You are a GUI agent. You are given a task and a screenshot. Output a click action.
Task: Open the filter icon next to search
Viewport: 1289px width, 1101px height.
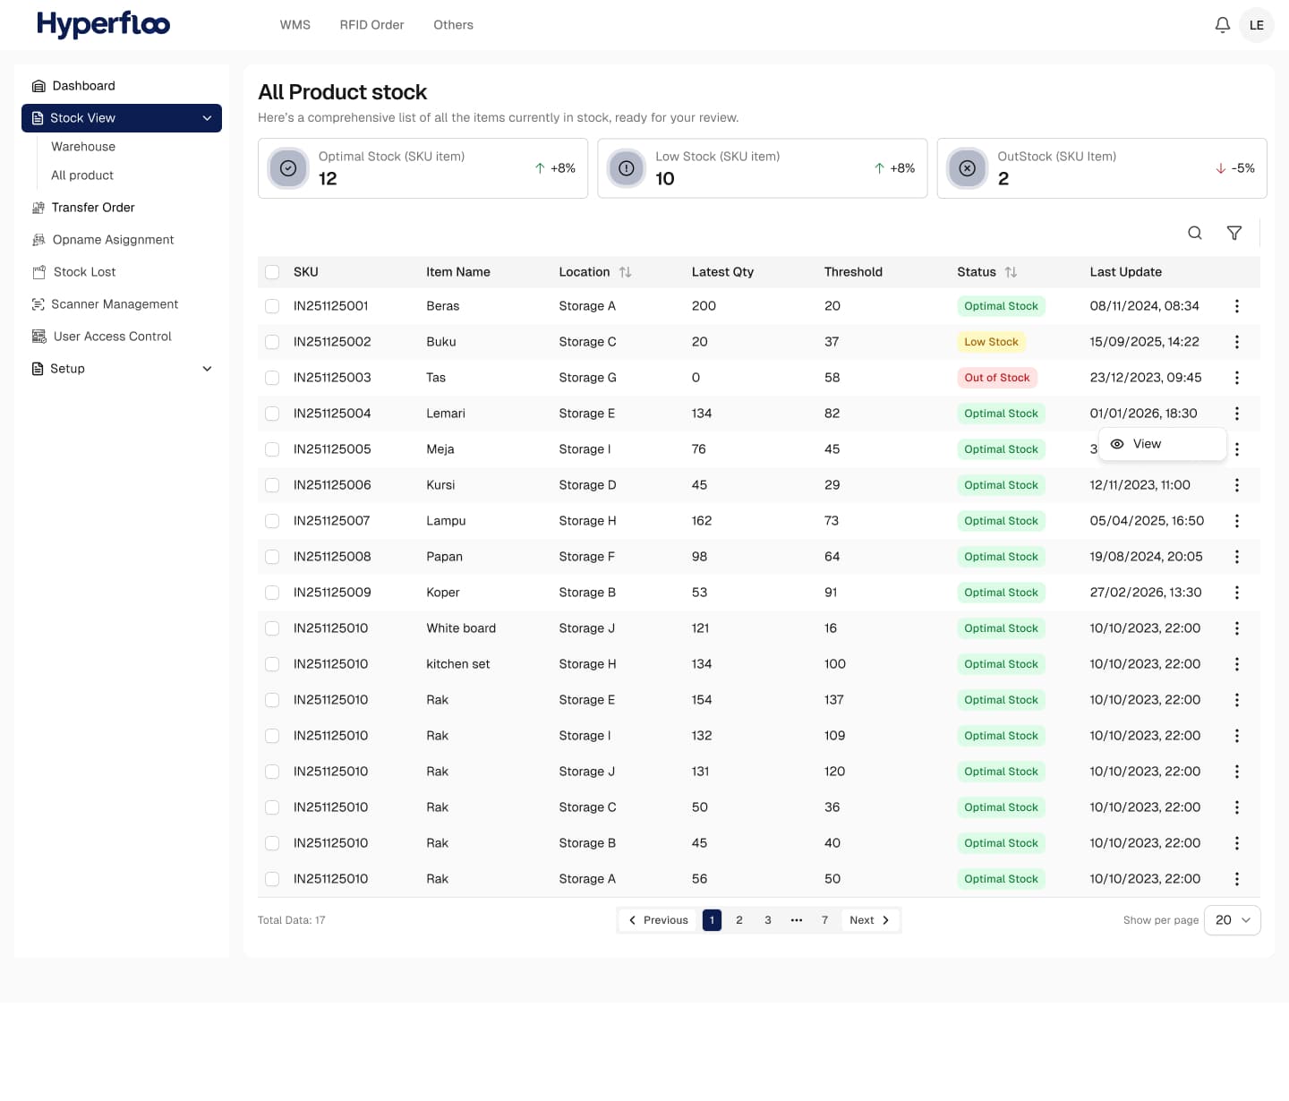pyautogui.click(x=1234, y=232)
